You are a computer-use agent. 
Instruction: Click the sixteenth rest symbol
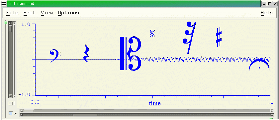[x=189, y=38]
